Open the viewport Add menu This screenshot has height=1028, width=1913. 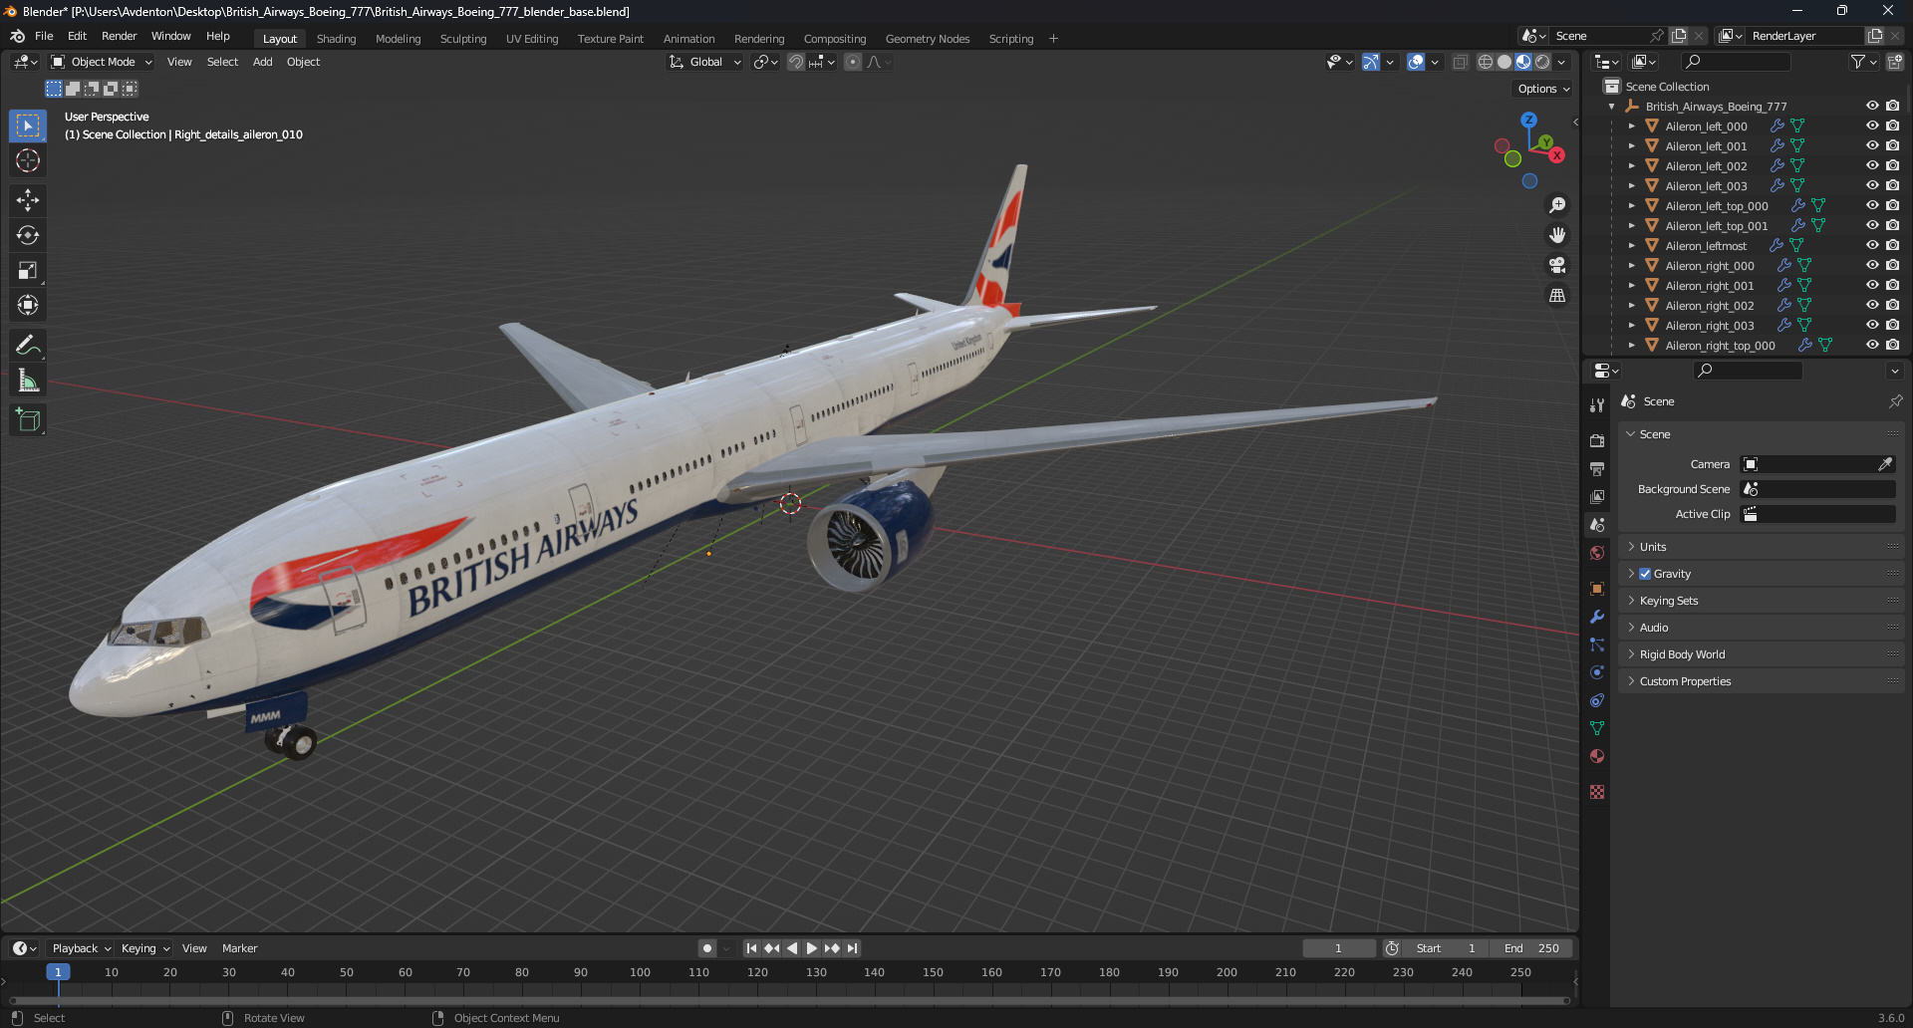pyautogui.click(x=262, y=62)
